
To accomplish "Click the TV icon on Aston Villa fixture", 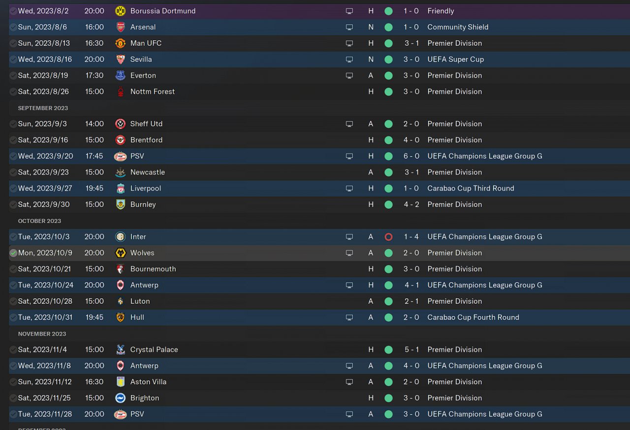I will (x=349, y=382).
